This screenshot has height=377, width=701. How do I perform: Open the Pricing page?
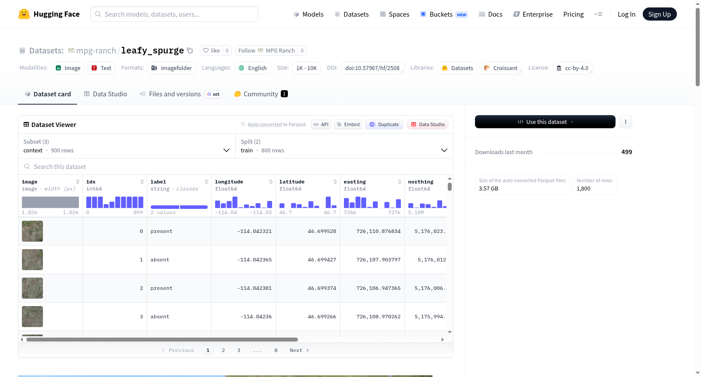point(574,14)
